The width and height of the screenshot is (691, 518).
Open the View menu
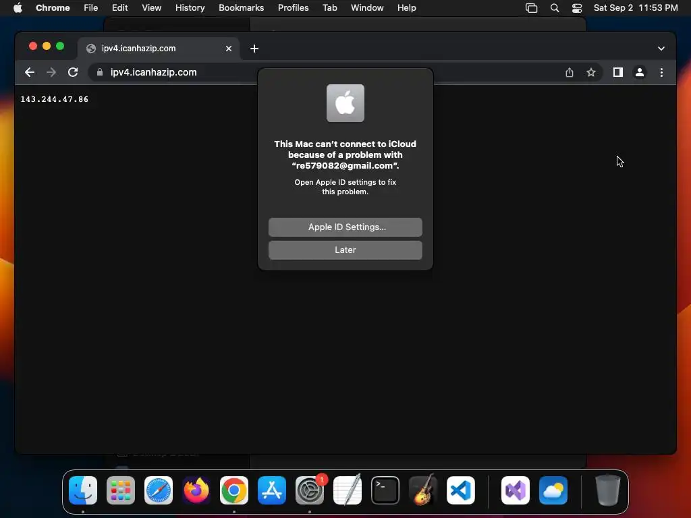[152, 7]
